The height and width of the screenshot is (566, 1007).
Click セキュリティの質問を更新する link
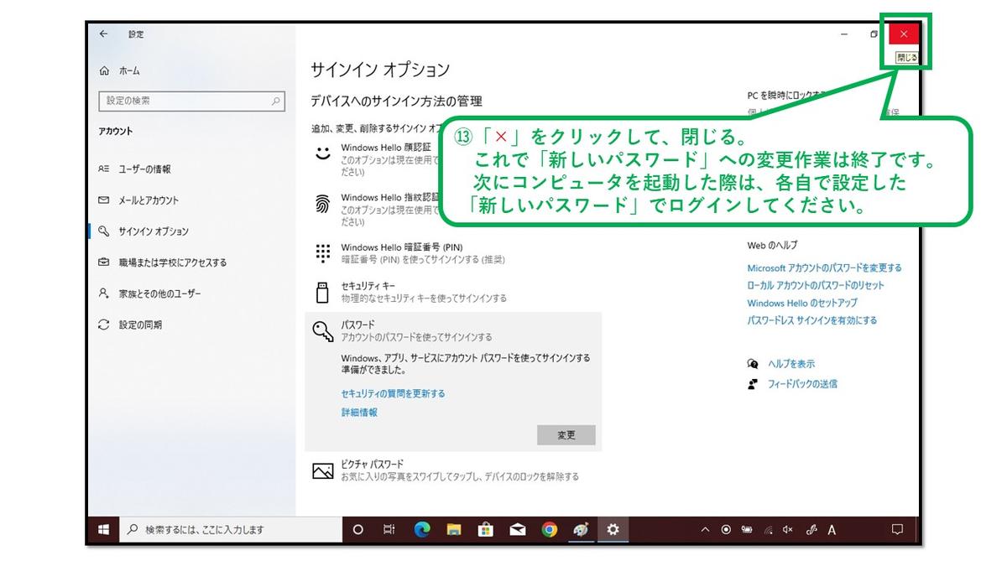pyautogui.click(x=393, y=393)
